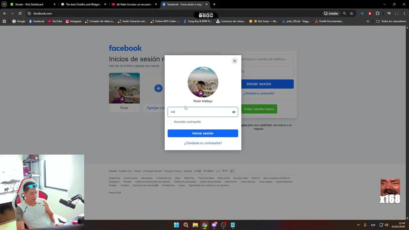Viewport: 409px width, 230px height.
Task: Switch to The best ChatBot and Widgets tab
Action: click(84, 4)
